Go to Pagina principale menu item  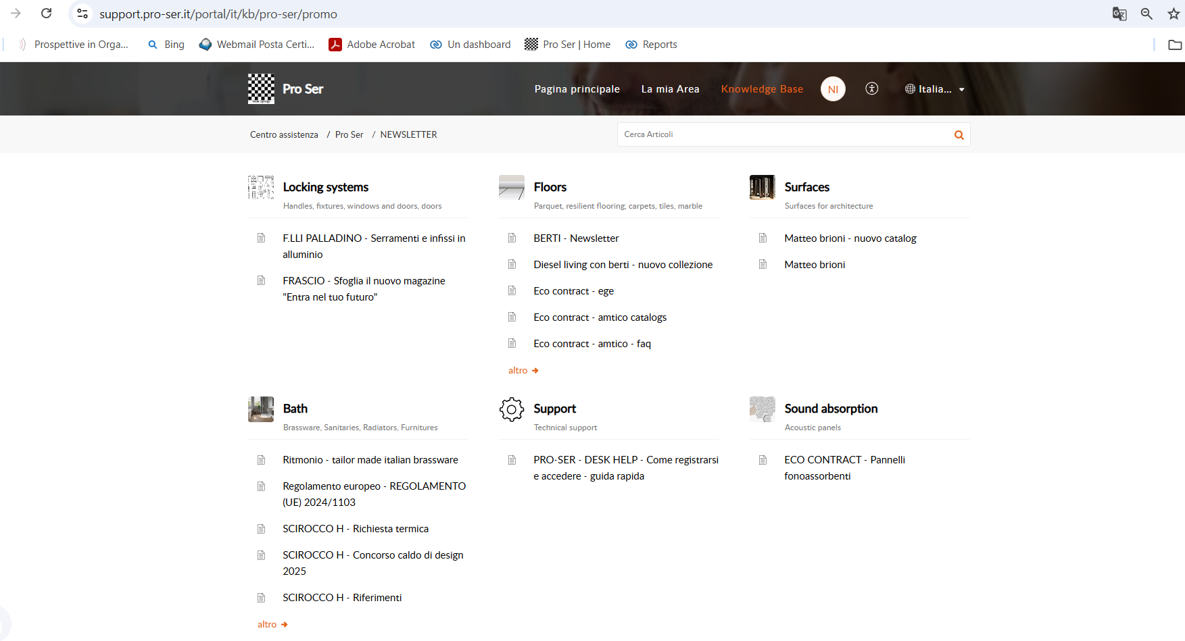(577, 89)
